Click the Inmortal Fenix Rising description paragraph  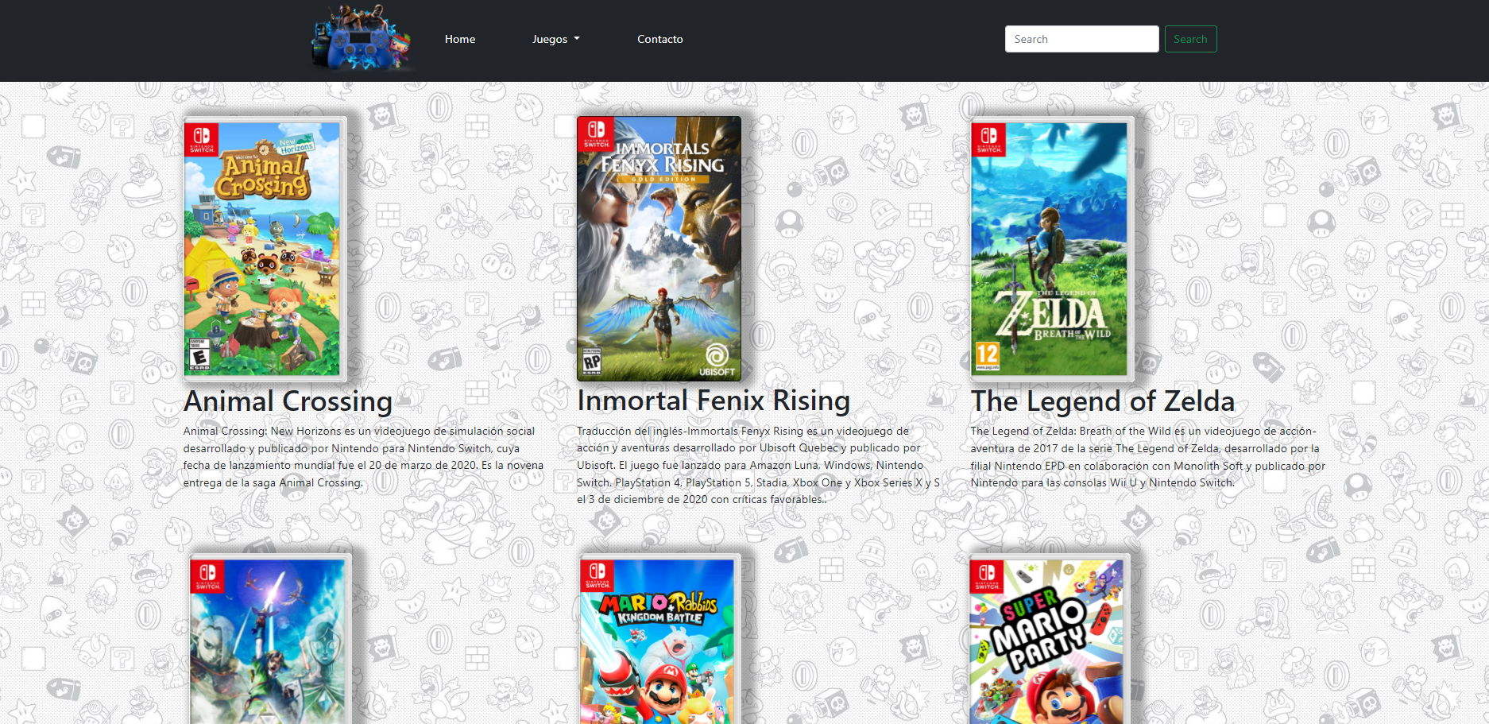[758, 466]
